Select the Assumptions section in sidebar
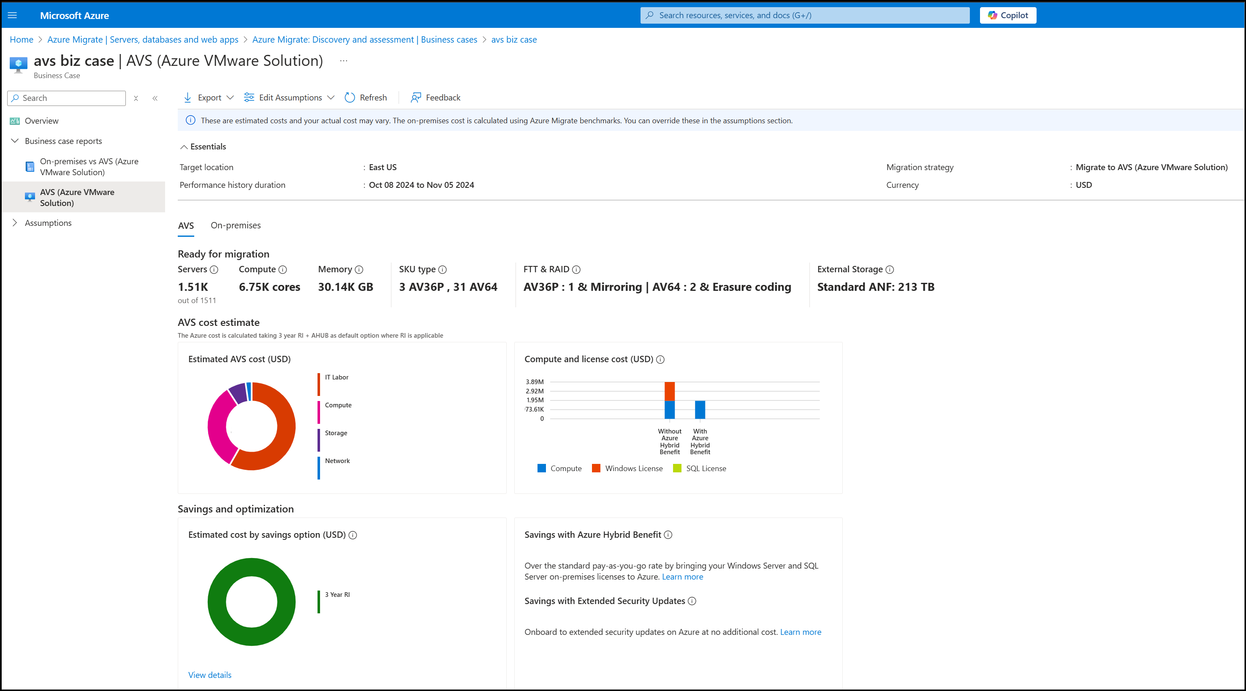Image resolution: width=1246 pixels, height=691 pixels. pos(48,222)
